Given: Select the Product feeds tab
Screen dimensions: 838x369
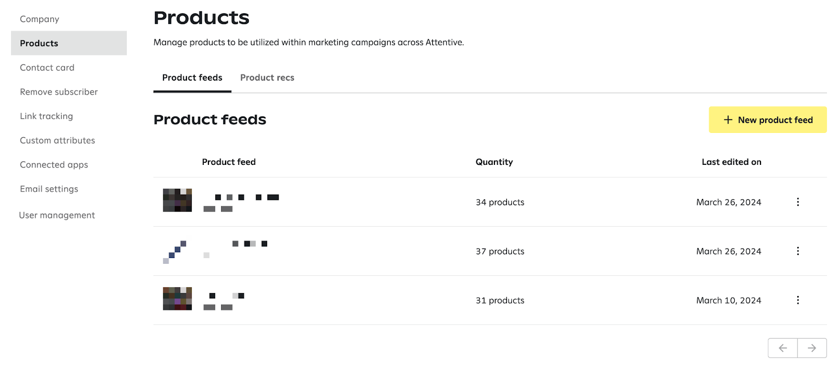Looking at the screenshot, I should pyautogui.click(x=192, y=77).
